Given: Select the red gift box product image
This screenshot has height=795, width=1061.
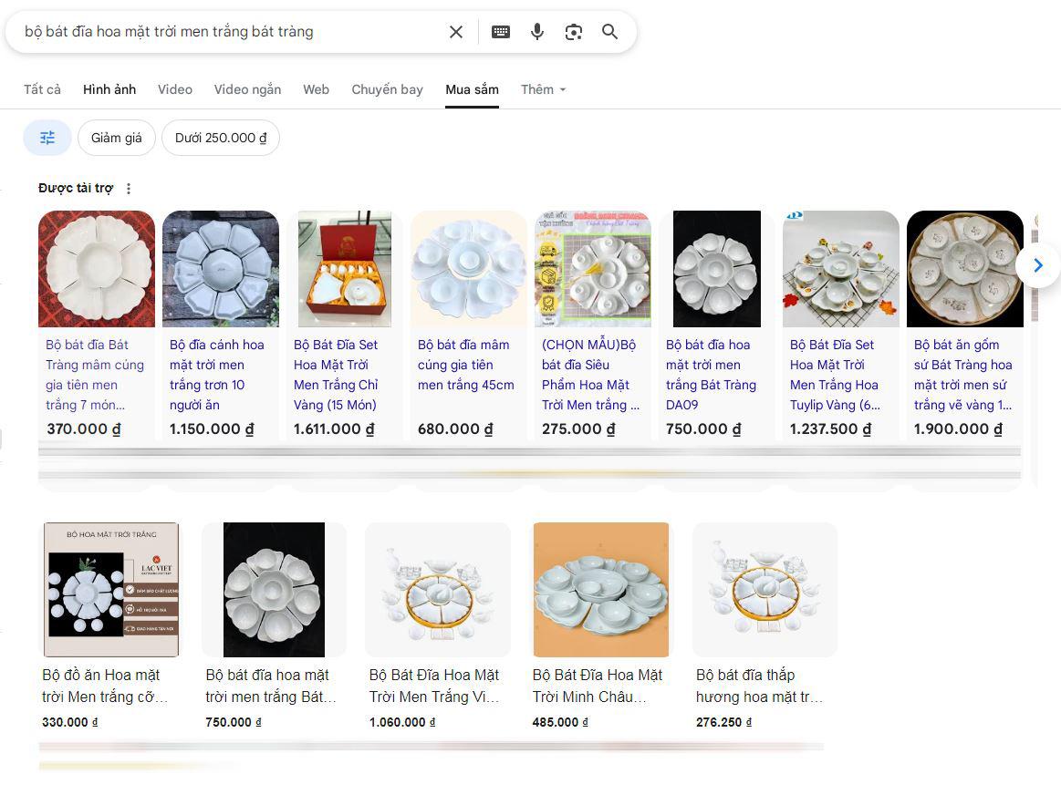Looking at the screenshot, I should click(x=345, y=269).
